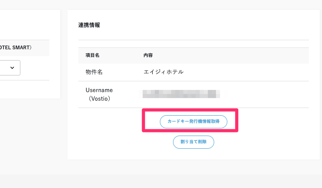Click the blank space right of 割り当て削除 button

(263, 142)
